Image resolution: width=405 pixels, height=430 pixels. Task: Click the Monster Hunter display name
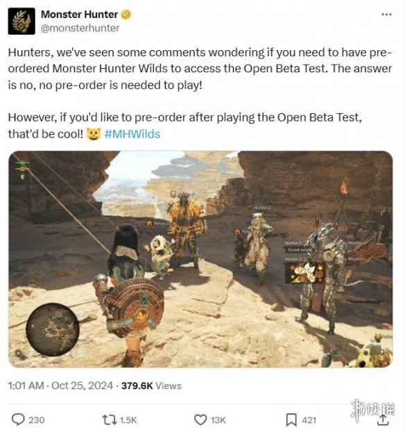point(80,15)
